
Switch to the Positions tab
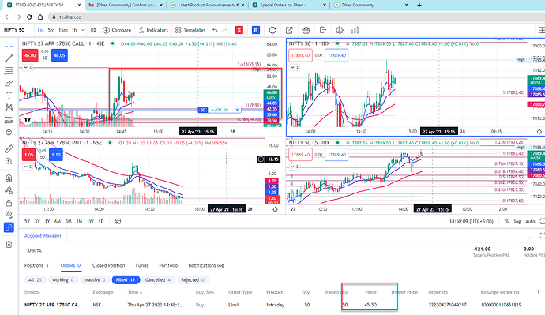click(36, 265)
